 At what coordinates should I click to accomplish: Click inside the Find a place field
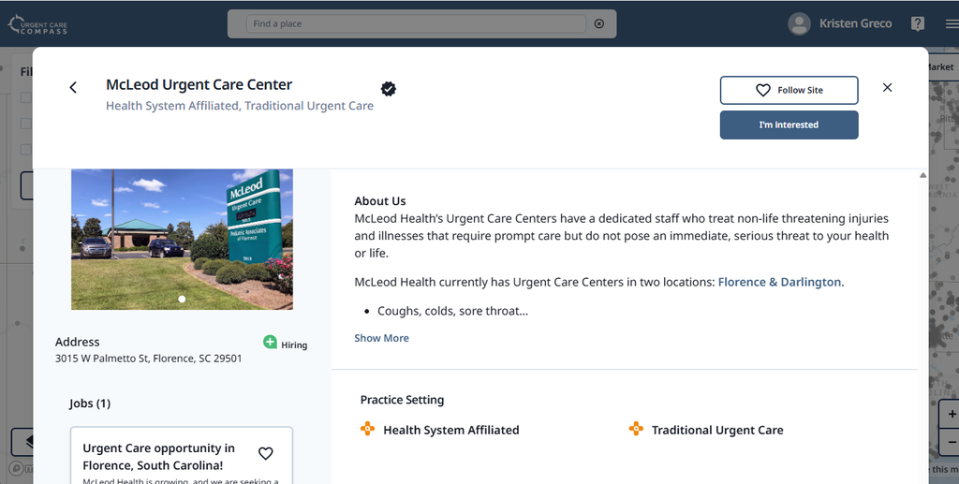[416, 23]
